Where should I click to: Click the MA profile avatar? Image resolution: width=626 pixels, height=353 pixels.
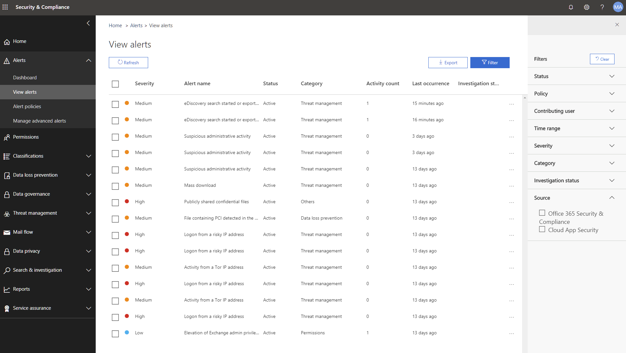point(617,7)
